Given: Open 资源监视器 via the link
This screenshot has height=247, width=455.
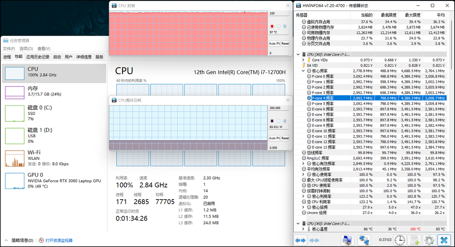Looking at the screenshot, I should (58, 240).
